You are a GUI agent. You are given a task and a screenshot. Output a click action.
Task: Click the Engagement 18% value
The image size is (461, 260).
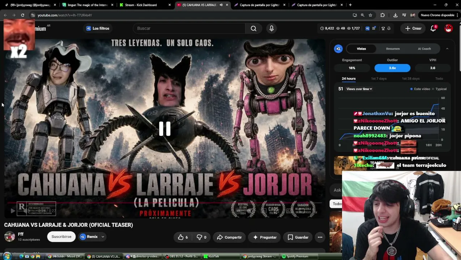[352, 68]
